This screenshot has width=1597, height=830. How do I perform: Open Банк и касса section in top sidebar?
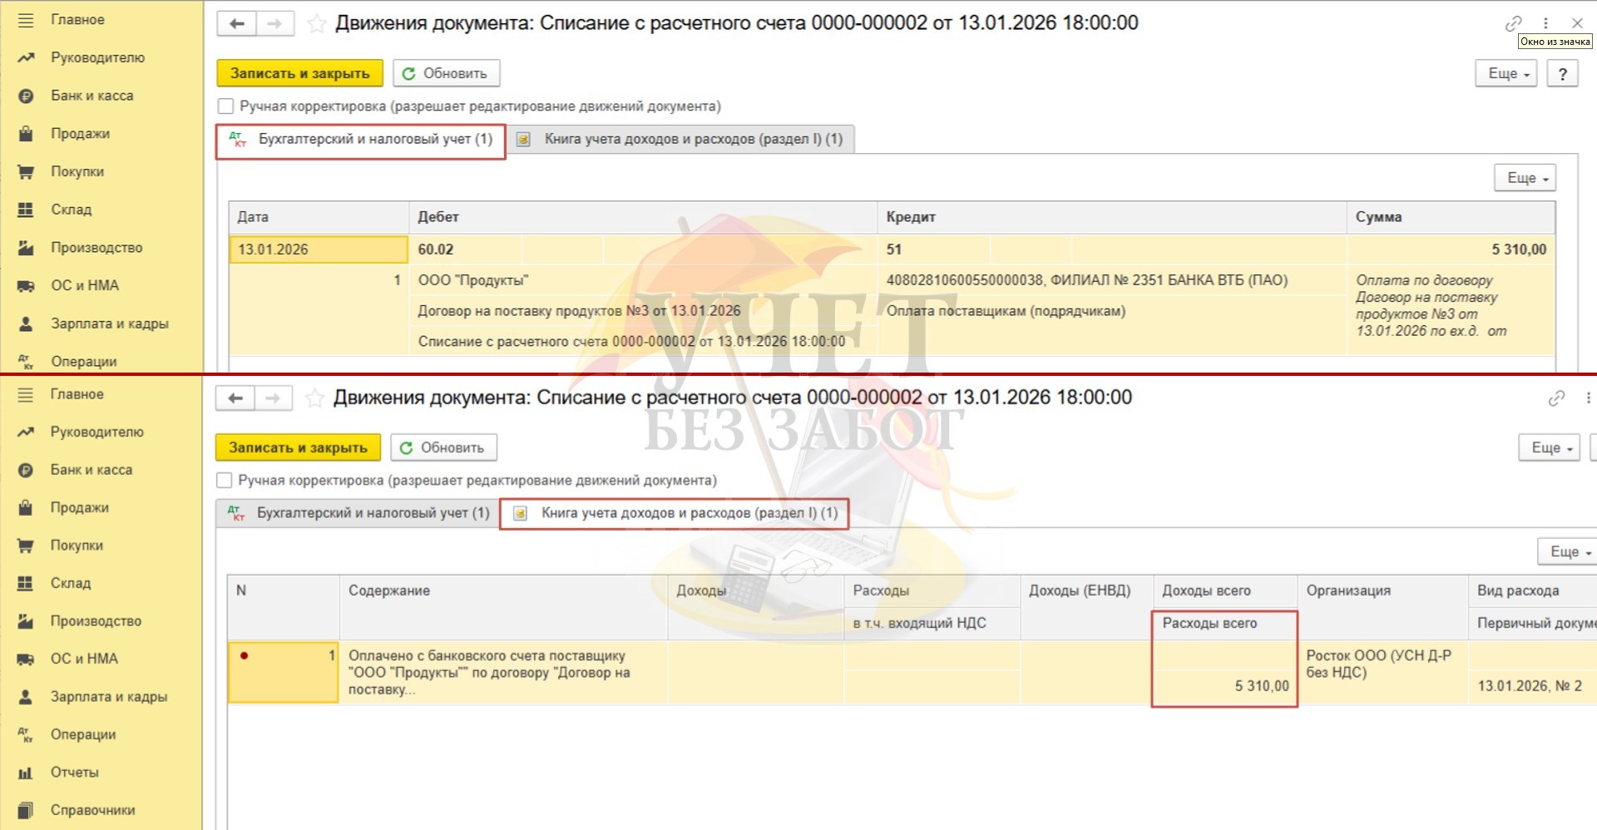tap(91, 96)
